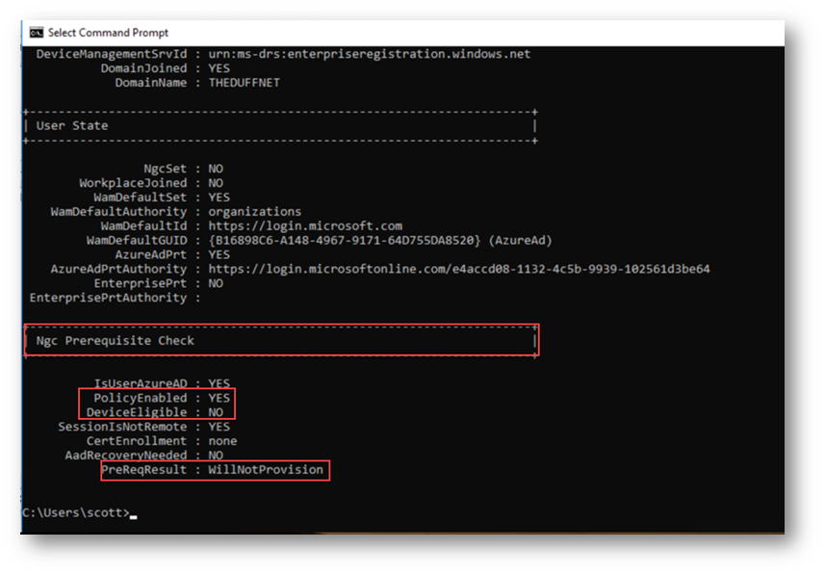
Task: Click the DomainName label
Action: pyautogui.click(x=151, y=83)
